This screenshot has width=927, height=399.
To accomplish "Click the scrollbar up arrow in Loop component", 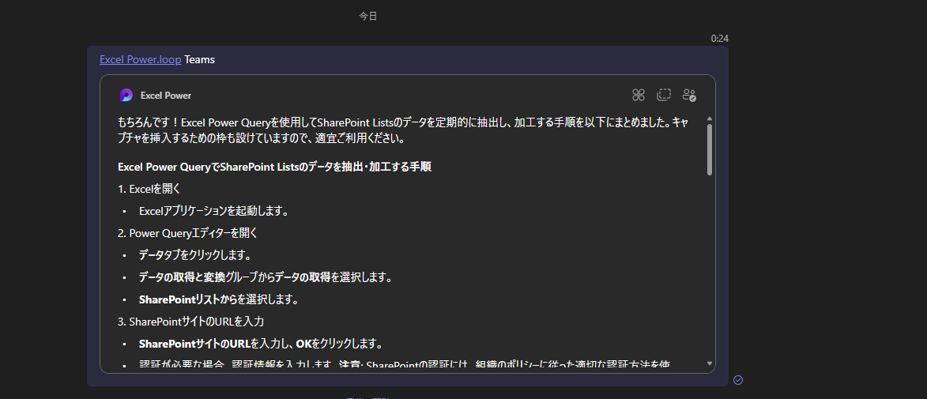I will click(710, 119).
